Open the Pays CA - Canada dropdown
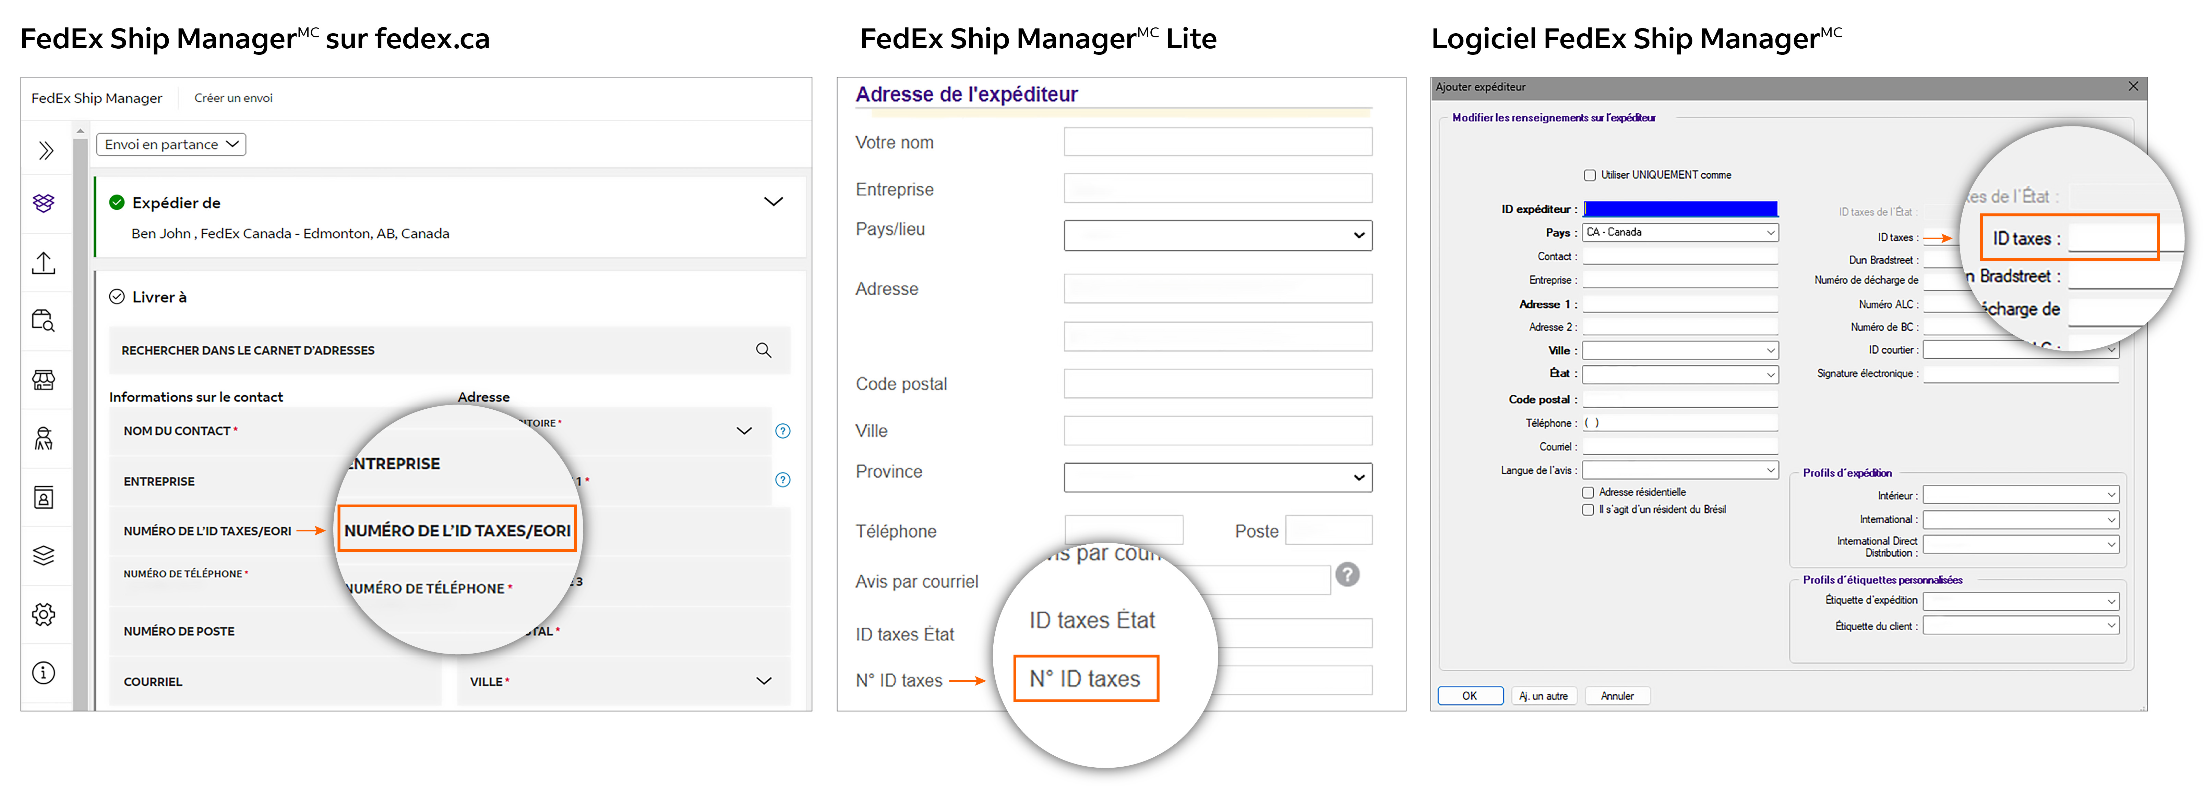 [1680, 233]
